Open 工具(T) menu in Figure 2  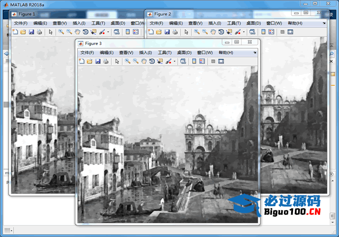(234, 23)
